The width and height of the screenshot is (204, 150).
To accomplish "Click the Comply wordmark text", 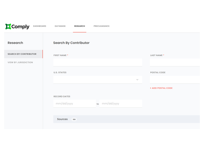I will point(20,27).
